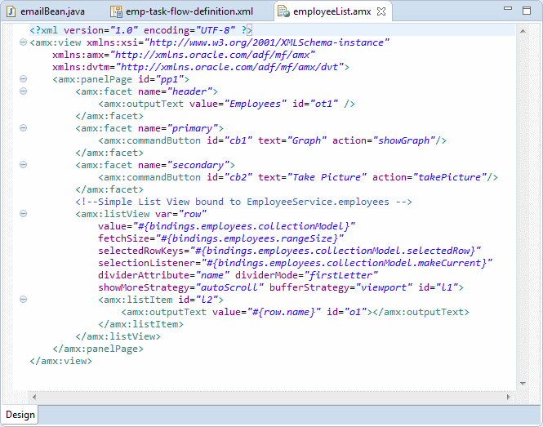
Task: Click the closing </amx:view> tag
Action: point(60,361)
